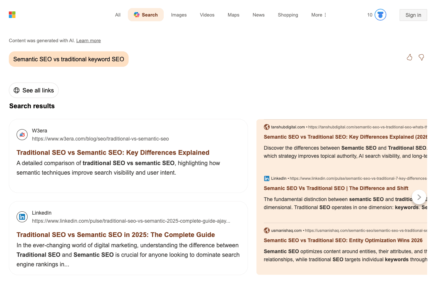Click the Sign in button
This screenshot has width=436, height=288.
click(413, 15)
